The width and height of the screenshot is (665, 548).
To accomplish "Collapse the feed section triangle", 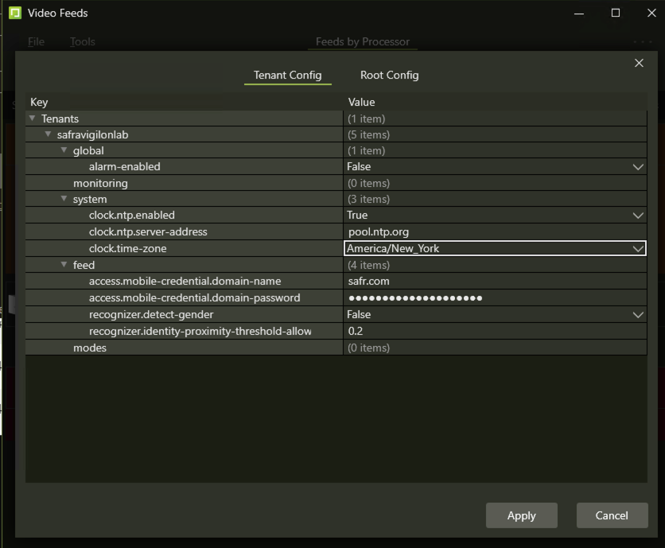I will click(64, 265).
